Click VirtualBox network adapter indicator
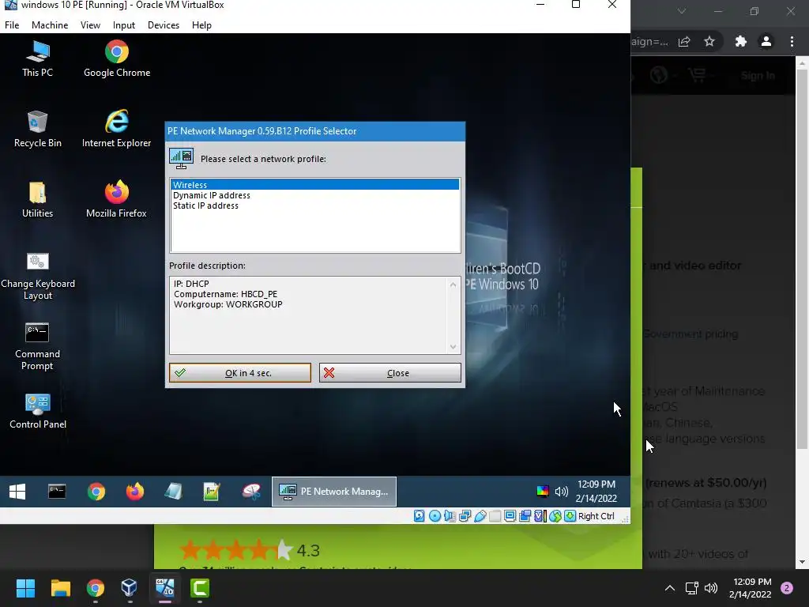809x607 pixels. point(465,516)
